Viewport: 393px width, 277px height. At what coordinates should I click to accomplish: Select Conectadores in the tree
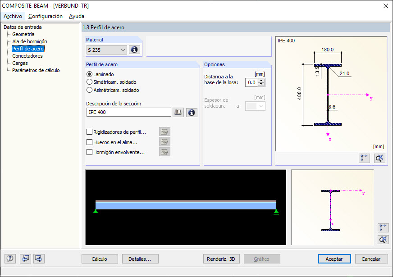pyautogui.click(x=27, y=56)
